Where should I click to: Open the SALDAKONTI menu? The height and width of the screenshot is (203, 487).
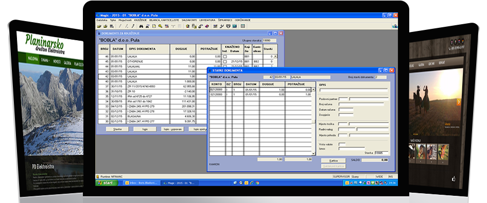[x=189, y=20]
